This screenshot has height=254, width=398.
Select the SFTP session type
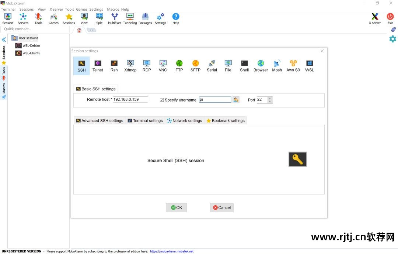(x=195, y=66)
